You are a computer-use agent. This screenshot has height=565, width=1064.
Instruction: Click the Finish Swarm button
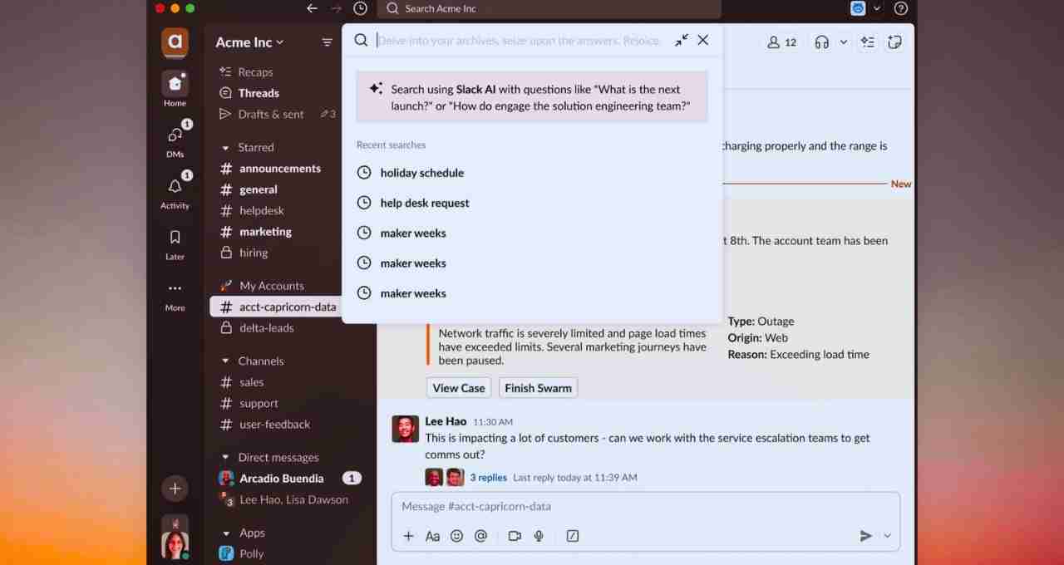[x=538, y=388]
